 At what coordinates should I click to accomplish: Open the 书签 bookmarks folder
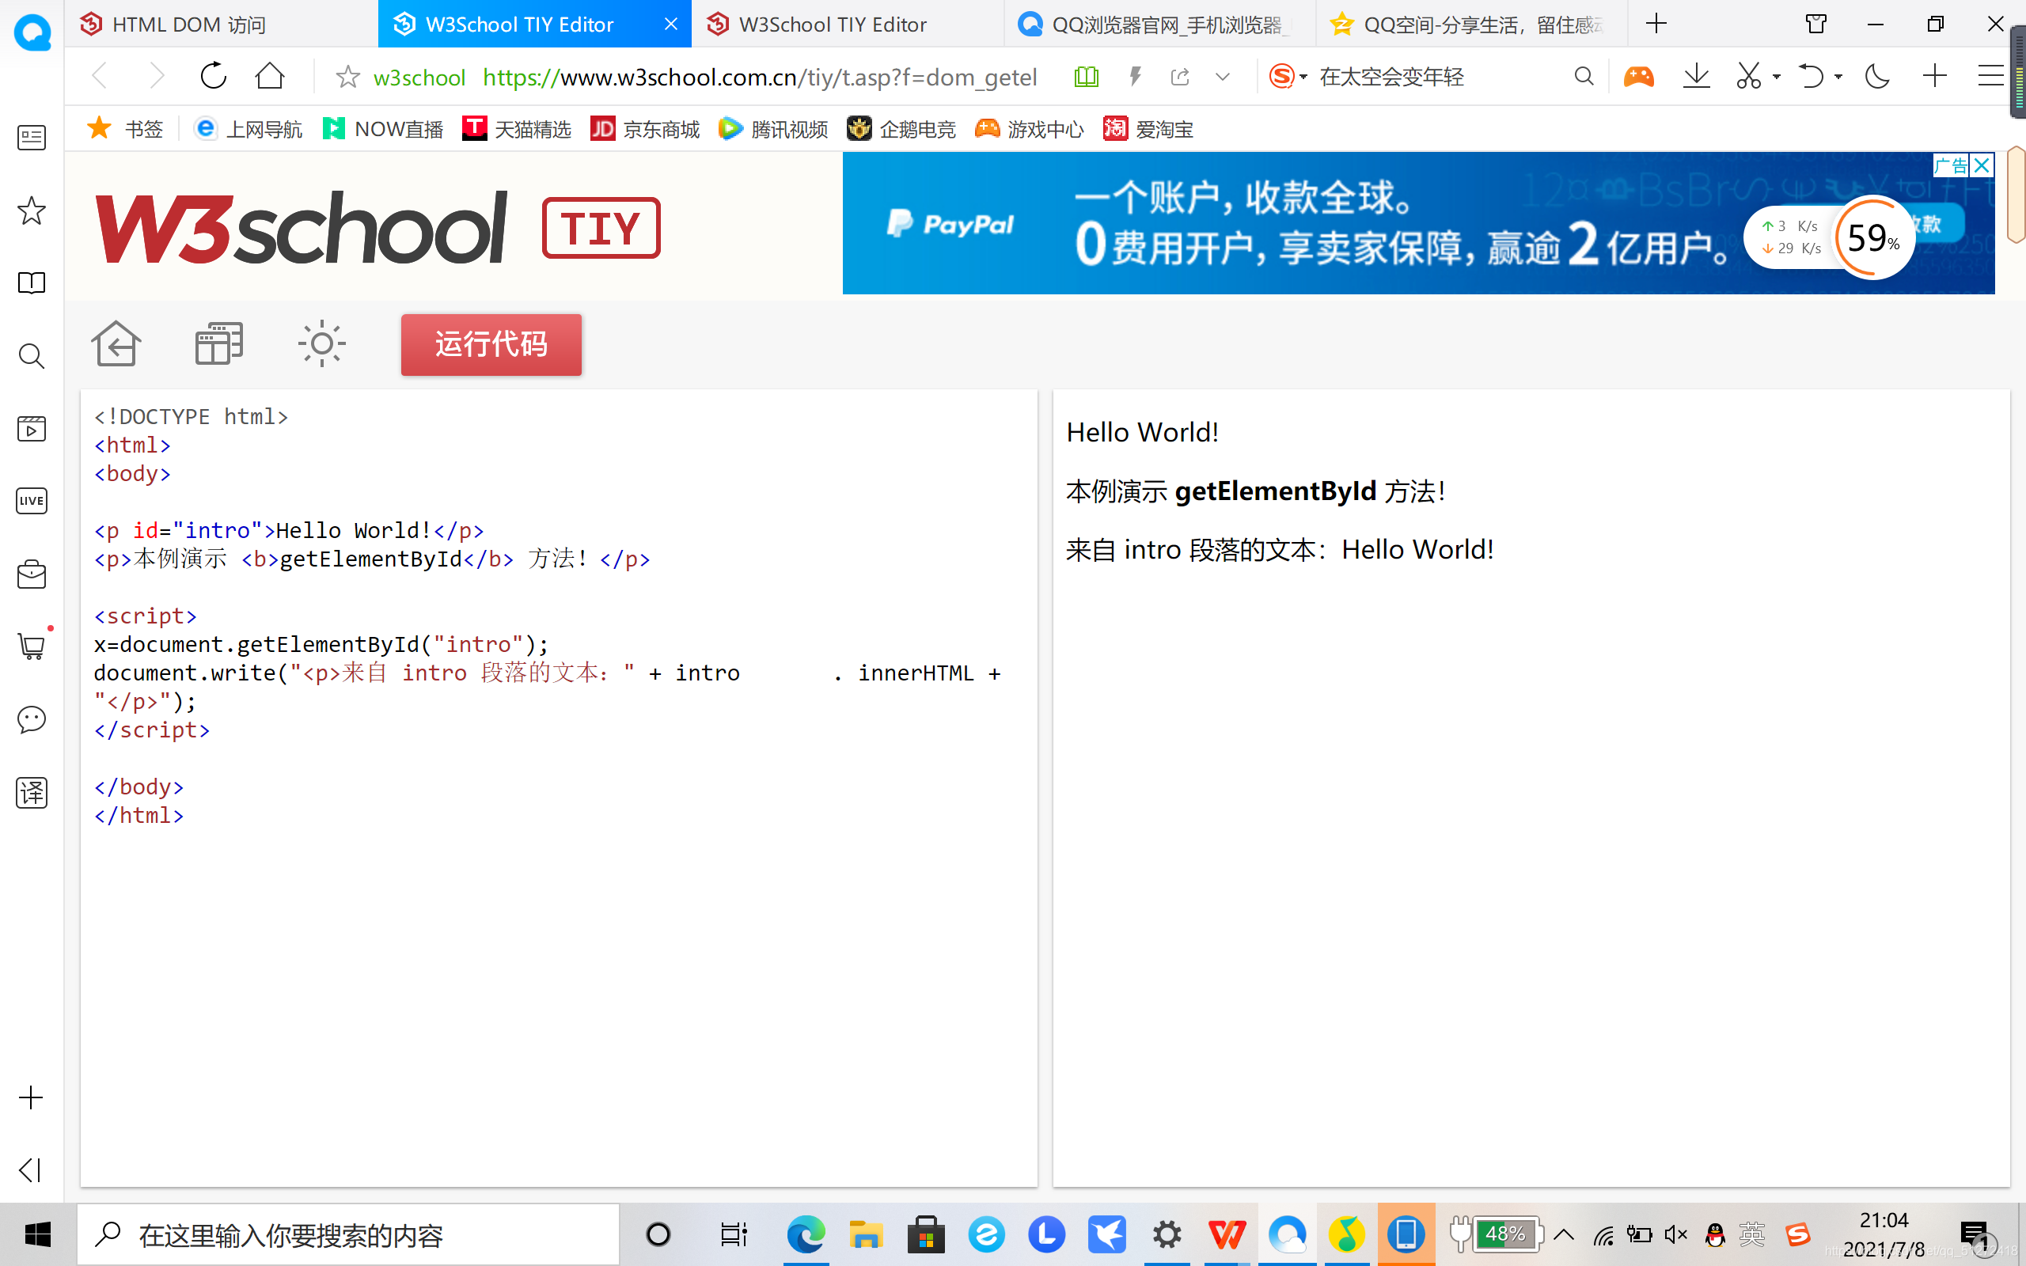pyautogui.click(x=126, y=129)
